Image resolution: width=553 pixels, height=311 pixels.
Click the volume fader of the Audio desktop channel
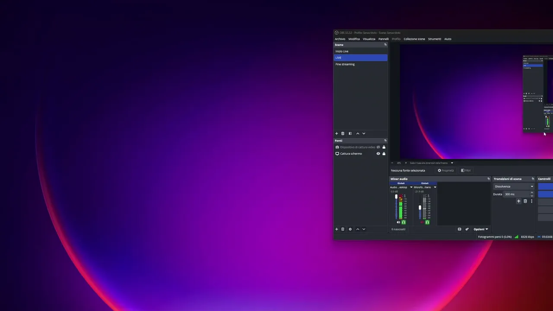coord(396,197)
